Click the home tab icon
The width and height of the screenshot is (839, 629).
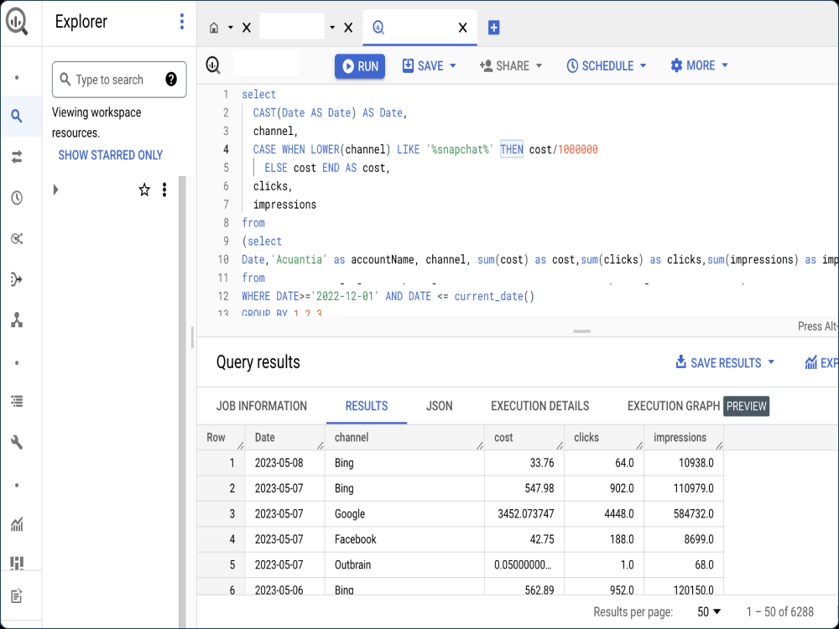pyautogui.click(x=214, y=28)
